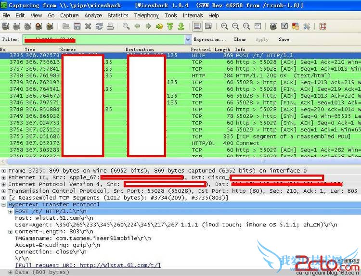Viewport: 361px width, 276px height.
Task: Jump to first packet icon
Action: tap(170, 26)
